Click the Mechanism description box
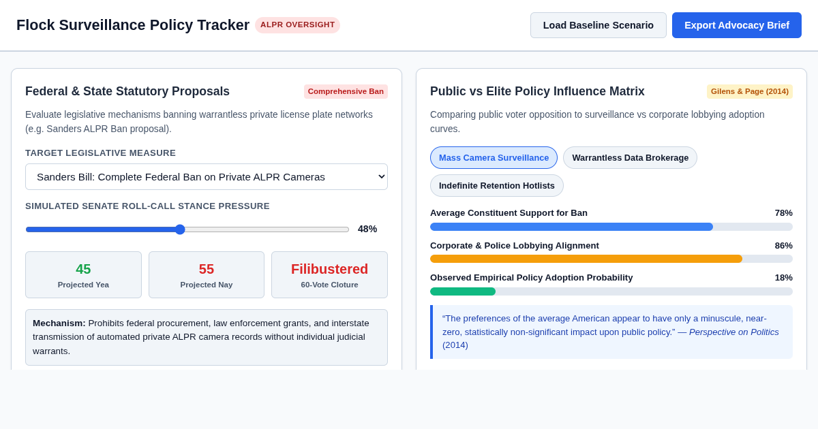 (x=207, y=338)
